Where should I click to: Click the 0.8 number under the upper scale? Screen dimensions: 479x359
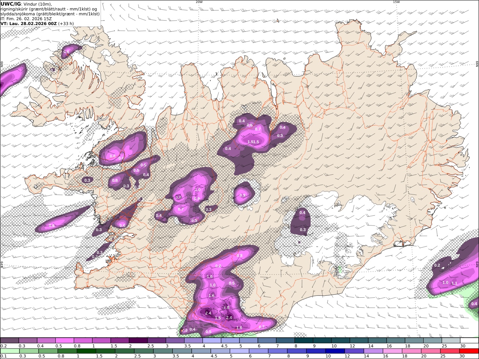click(77, 346)
